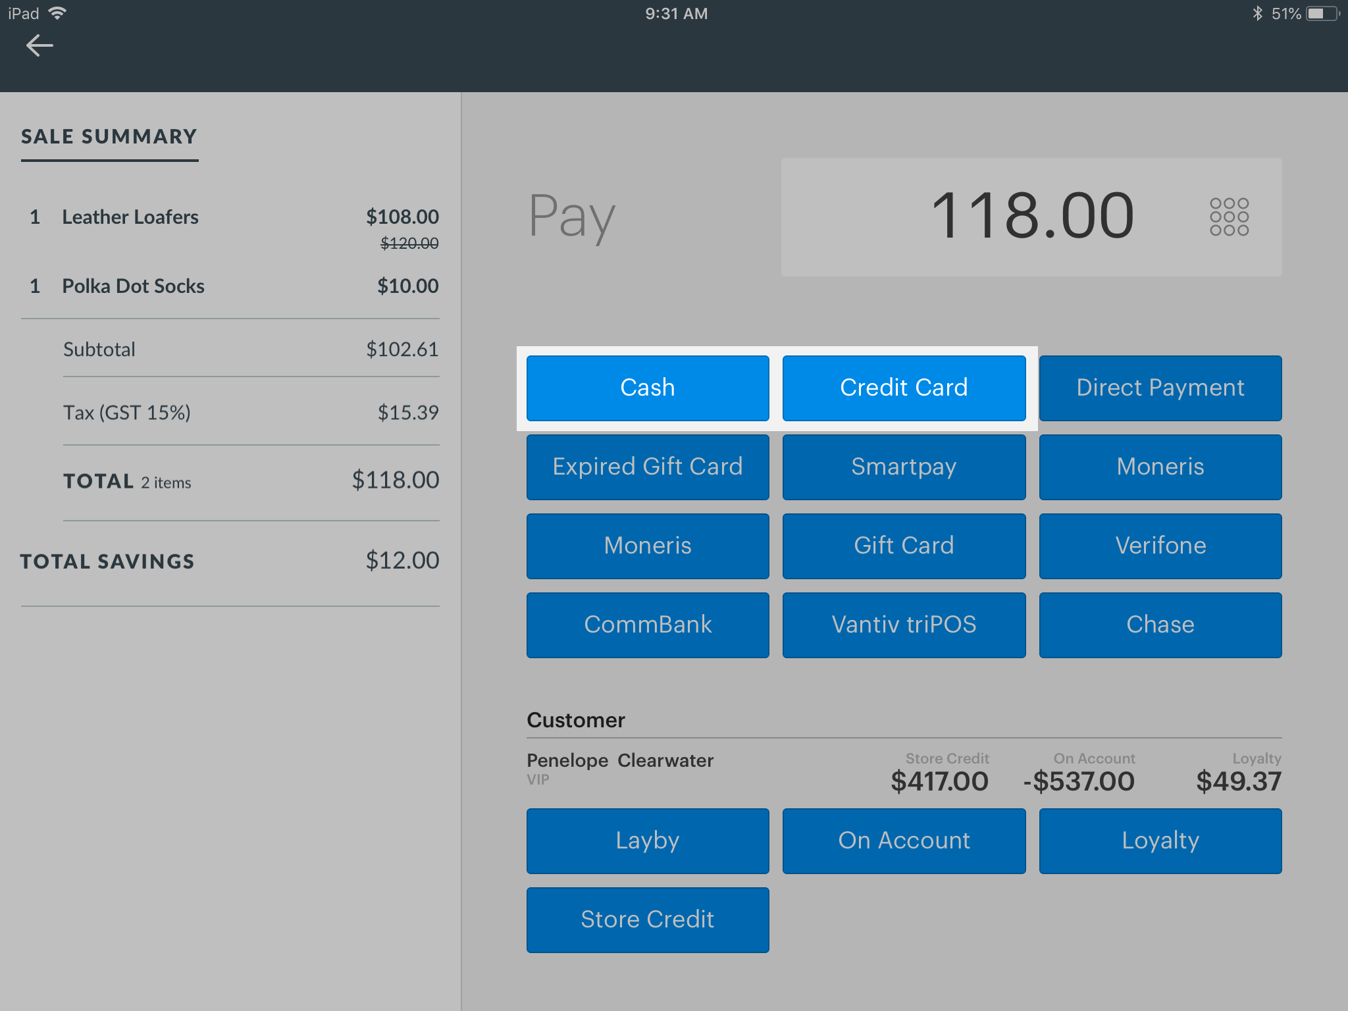
Task: Tap the back arrow icon
Action: pyautogui.click(x=39, y=45)
